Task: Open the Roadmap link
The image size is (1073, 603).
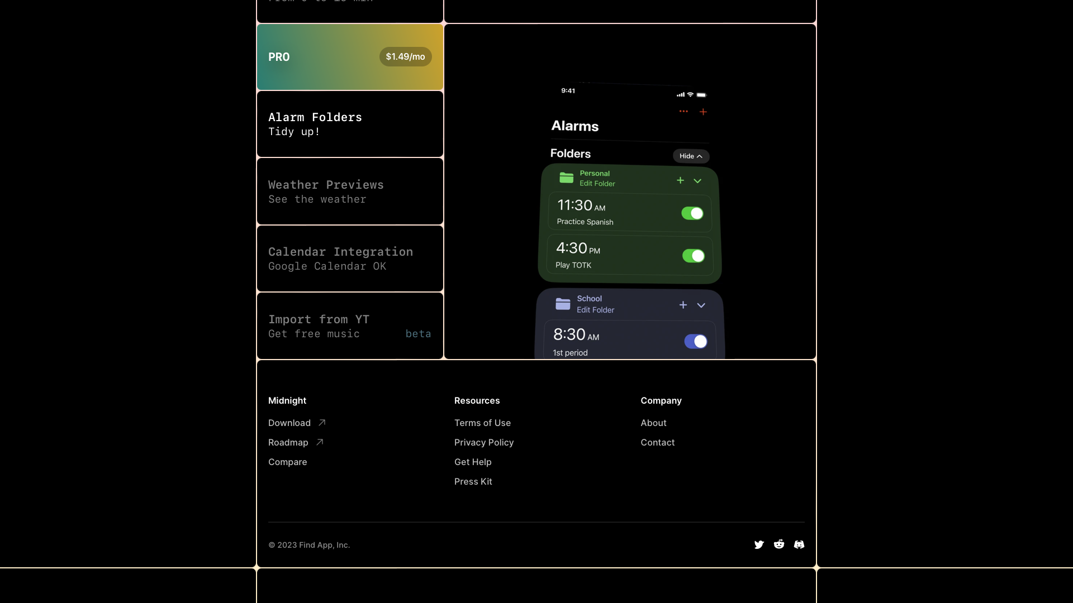Action: point(288,442)
